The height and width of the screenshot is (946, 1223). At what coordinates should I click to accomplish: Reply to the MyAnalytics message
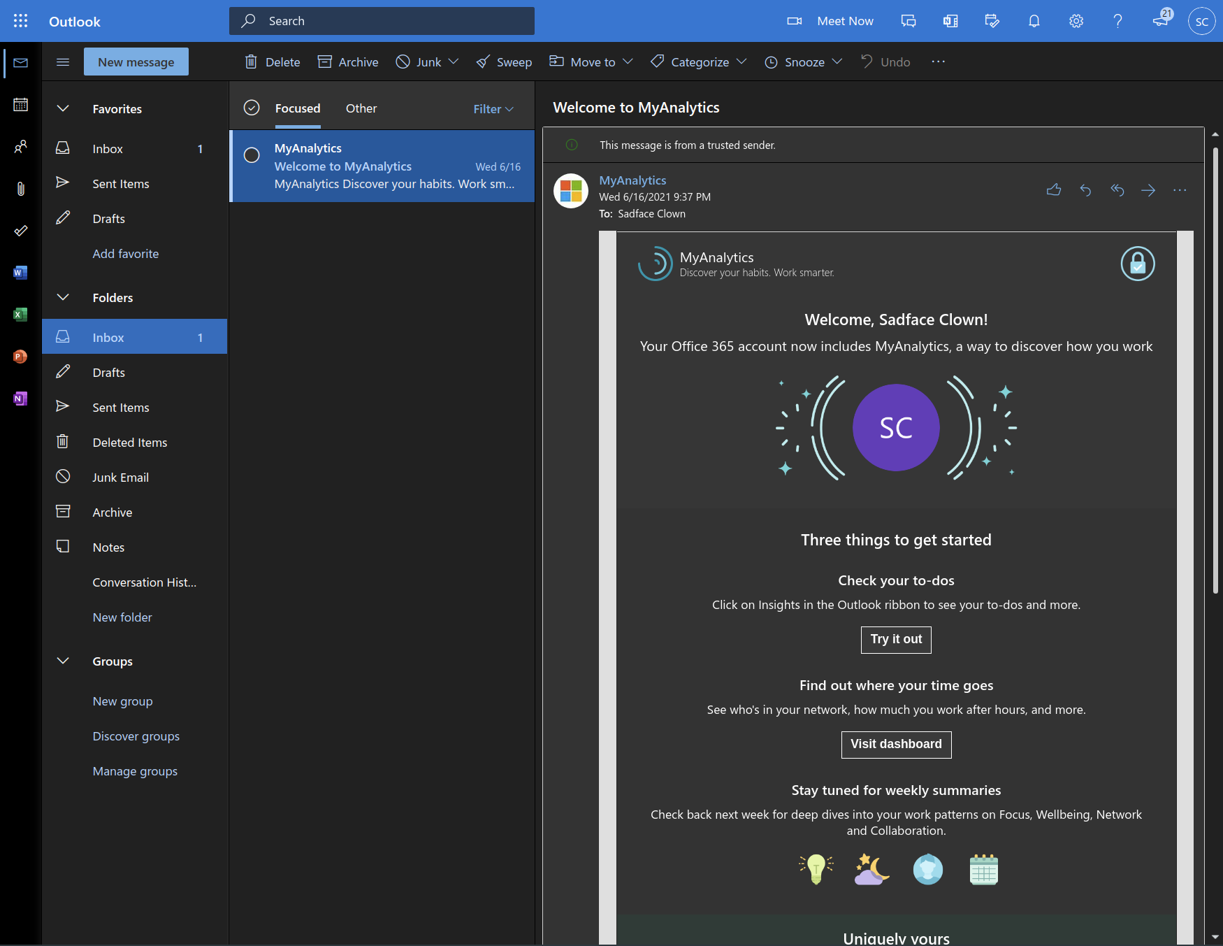(1085, 189)
